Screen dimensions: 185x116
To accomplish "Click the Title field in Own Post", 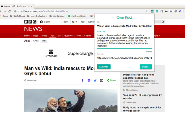I will (x=124, y=26).
